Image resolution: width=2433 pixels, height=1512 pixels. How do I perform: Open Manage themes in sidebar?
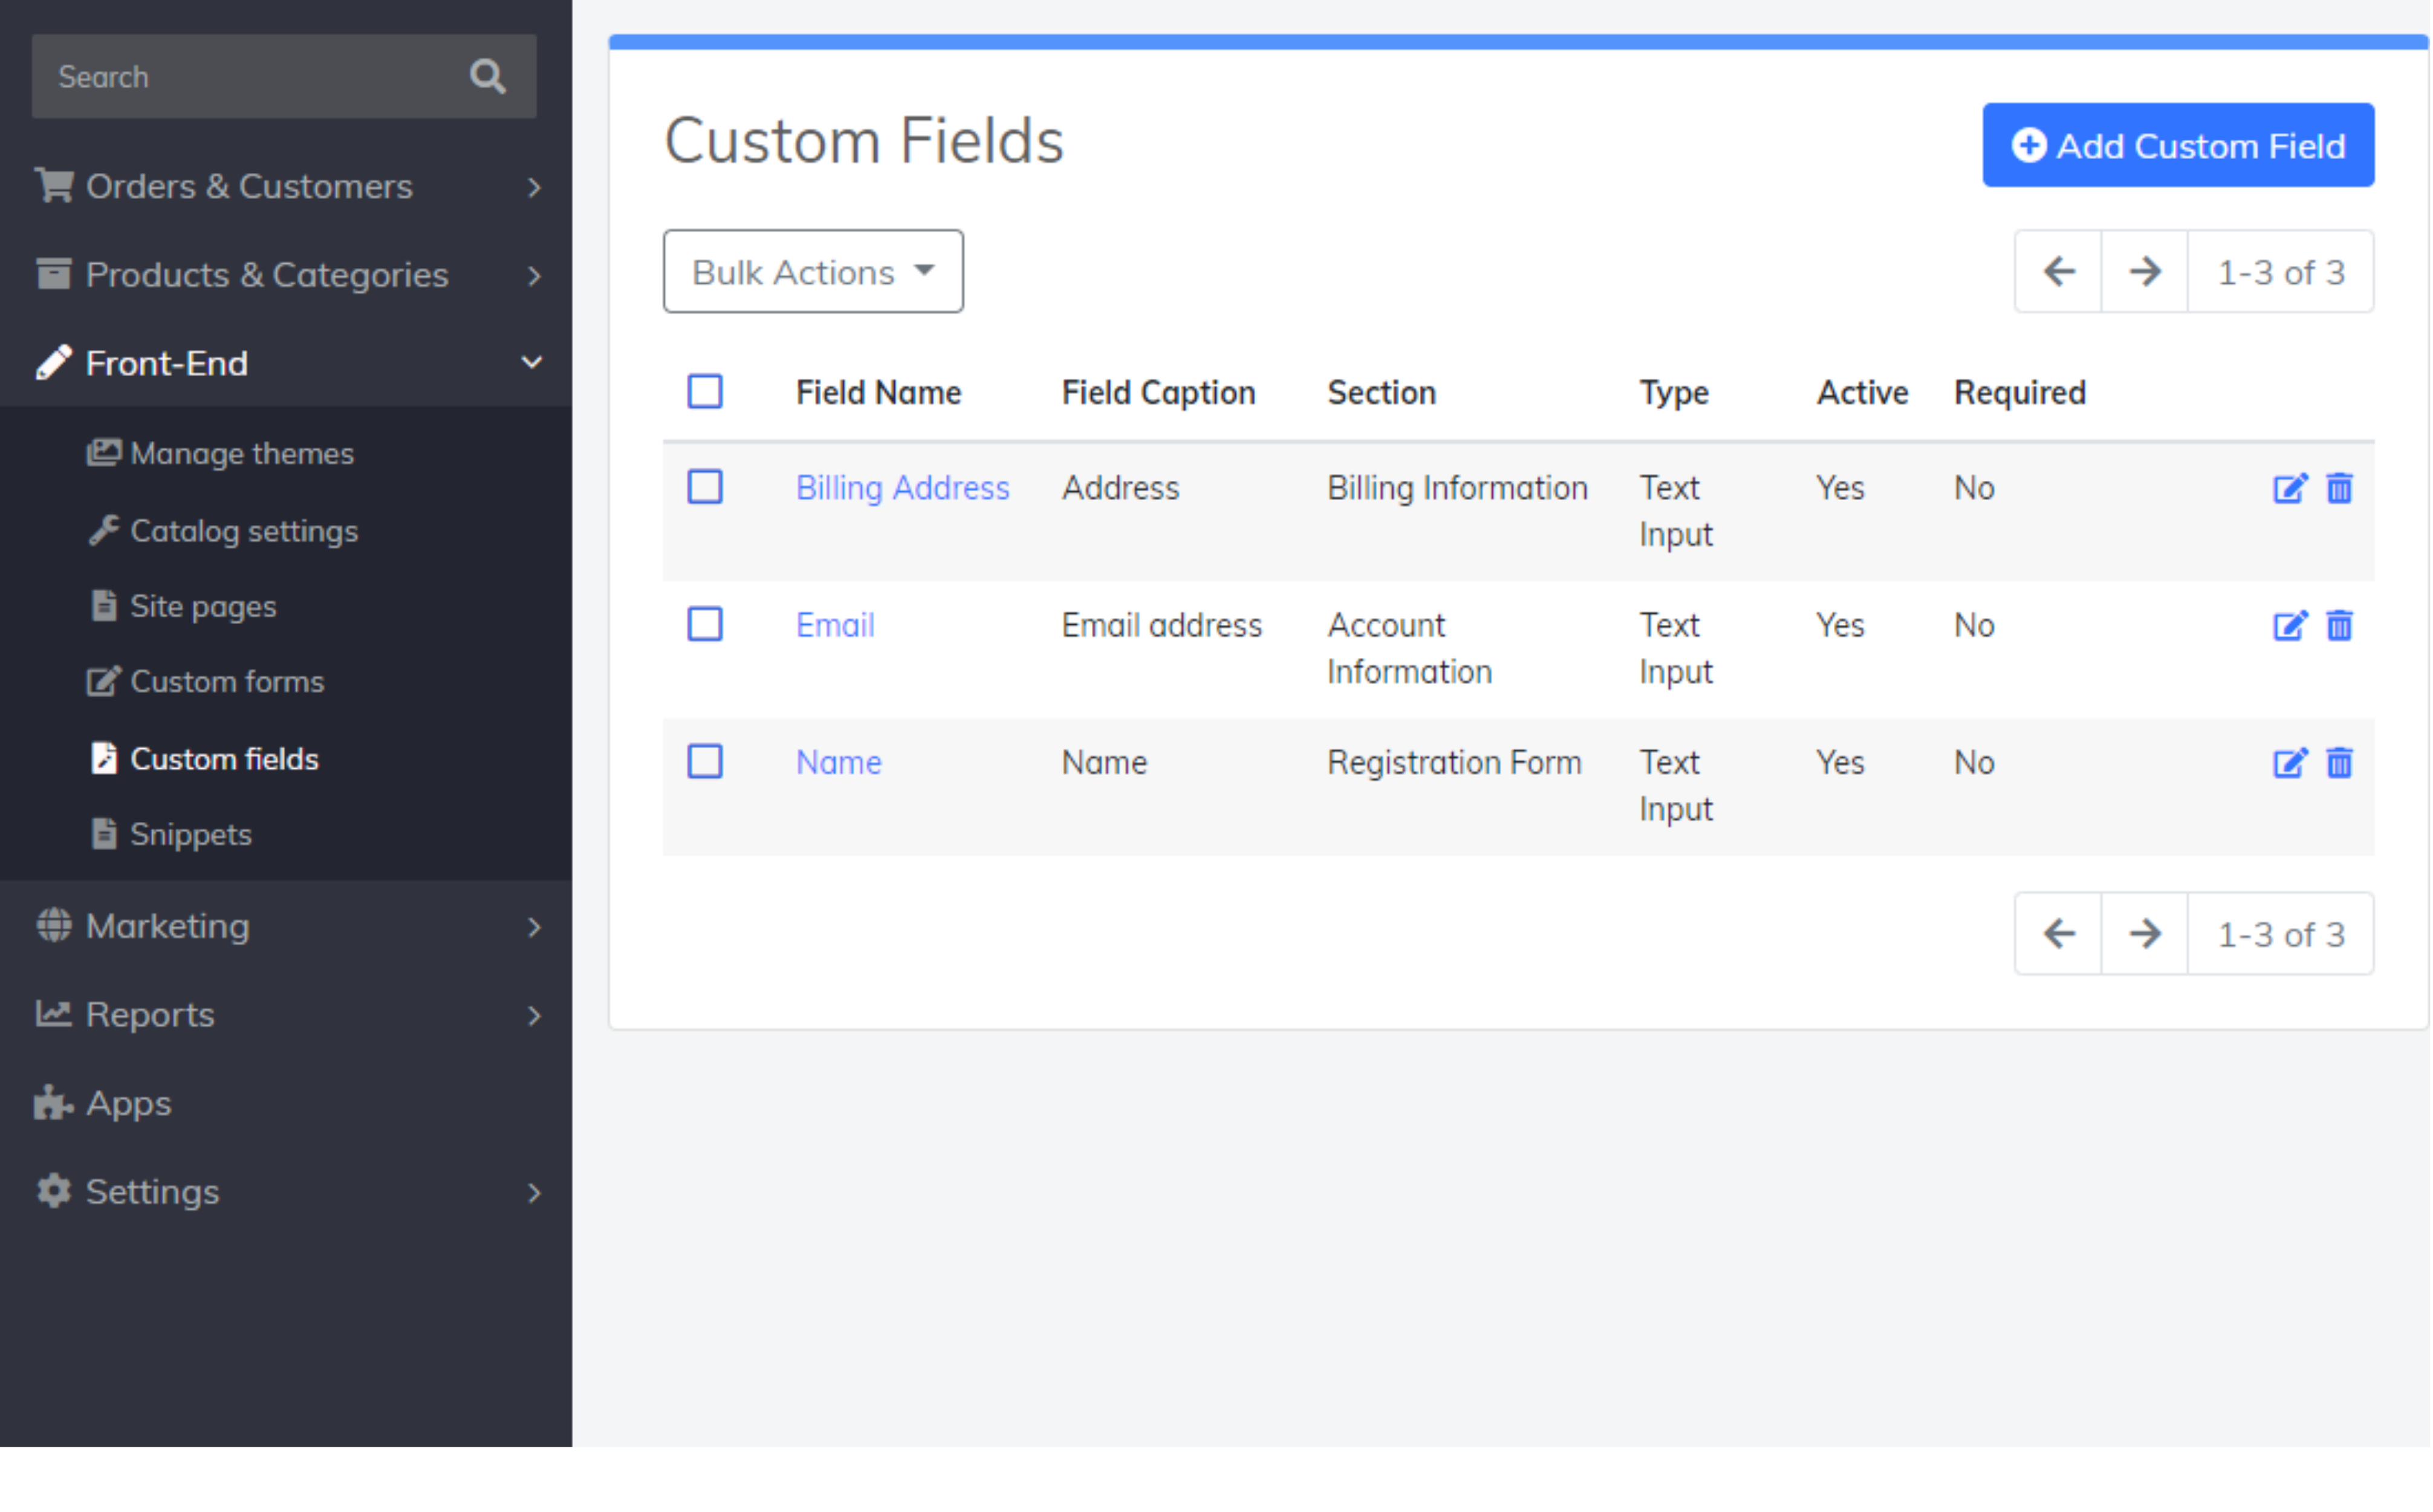coord(242,454)
